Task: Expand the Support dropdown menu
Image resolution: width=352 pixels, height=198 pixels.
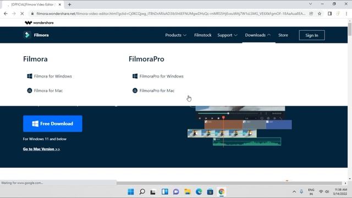Action: point(227,35)
